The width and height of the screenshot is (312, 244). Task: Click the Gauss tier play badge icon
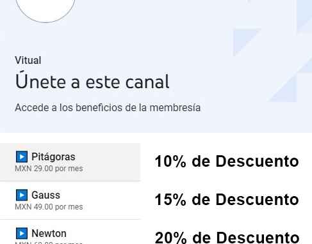tap(22, 195)
